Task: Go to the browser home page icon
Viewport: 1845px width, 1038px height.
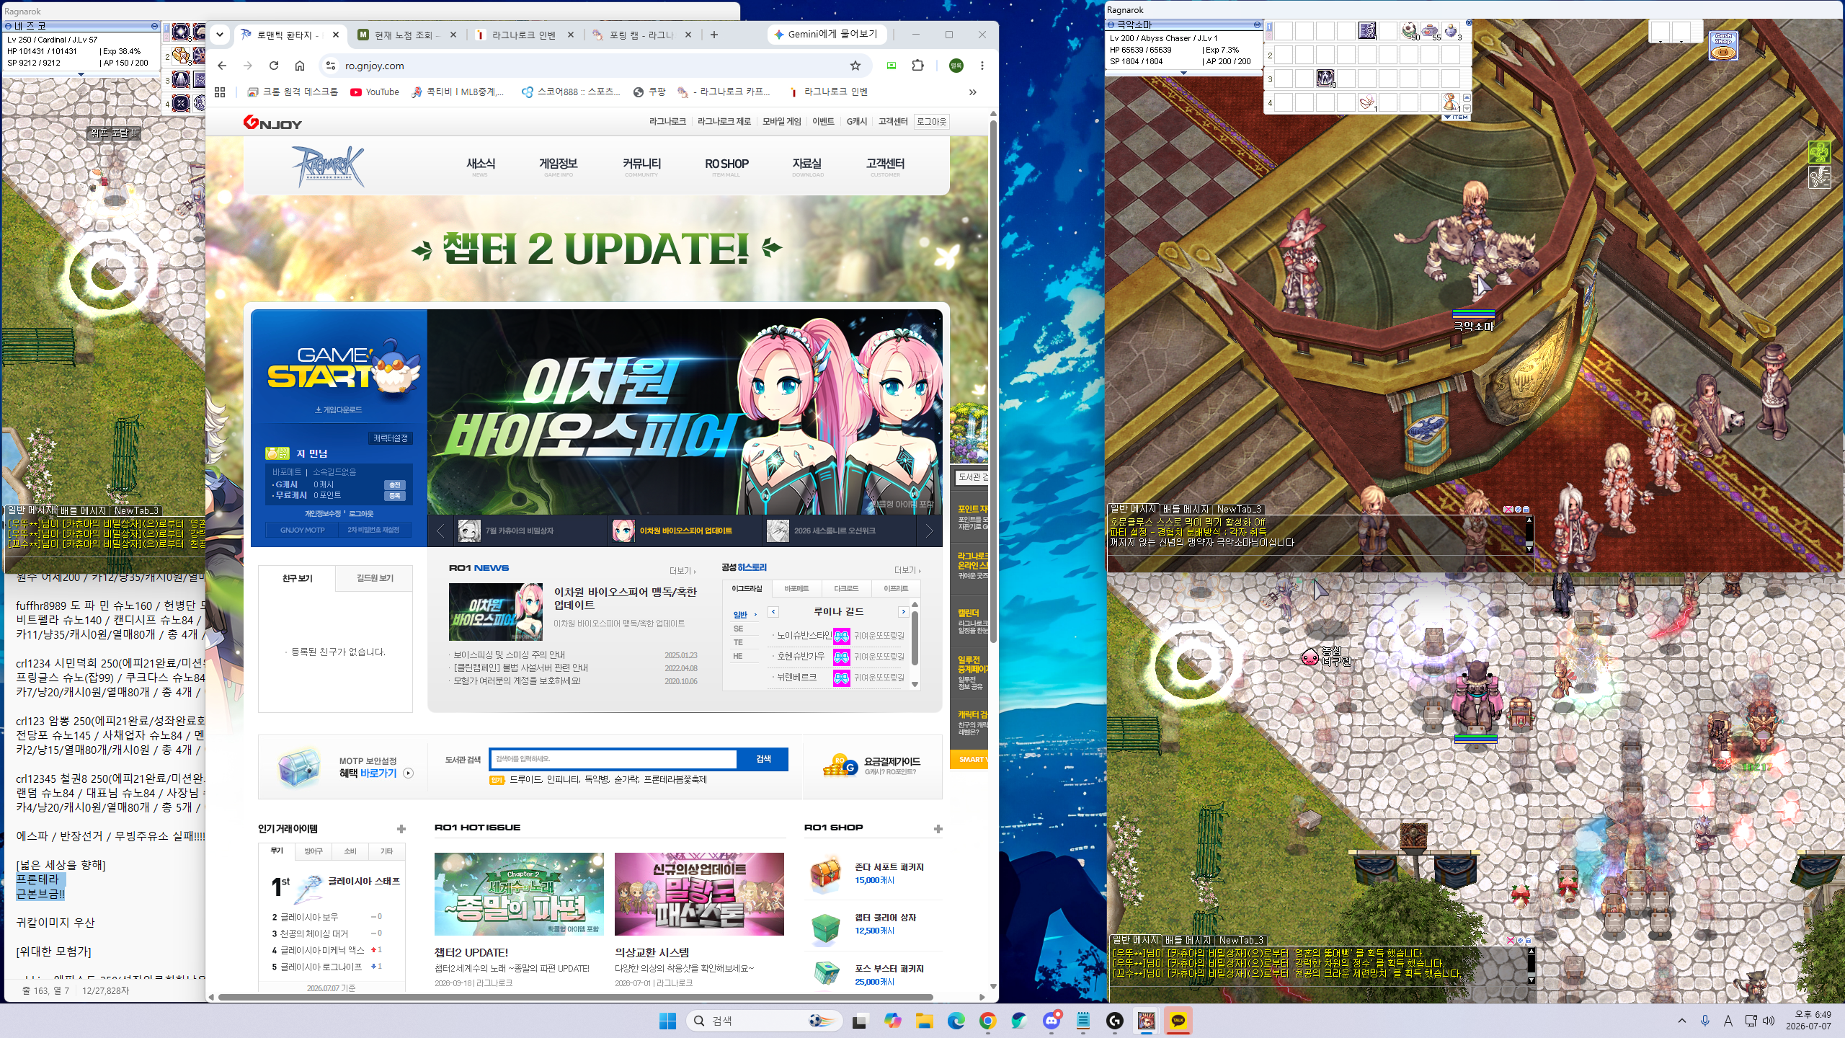Action: [300, 66]
